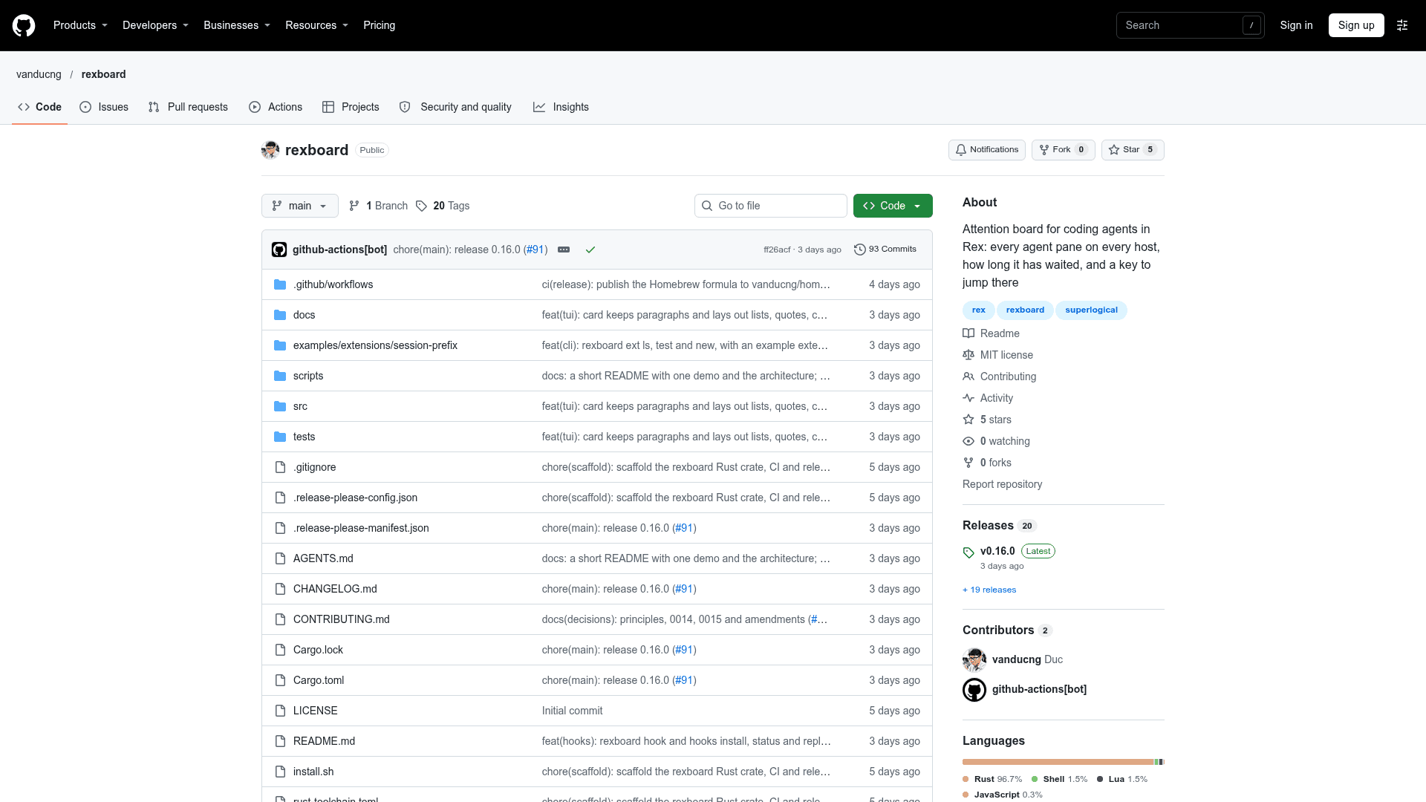
Task: Click the MIT license scale icon
Action: point(968,355)
